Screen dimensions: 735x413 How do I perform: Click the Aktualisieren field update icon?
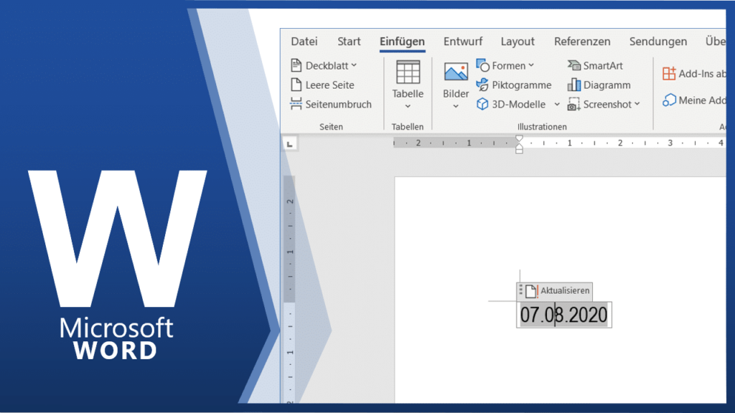(532, 291)
